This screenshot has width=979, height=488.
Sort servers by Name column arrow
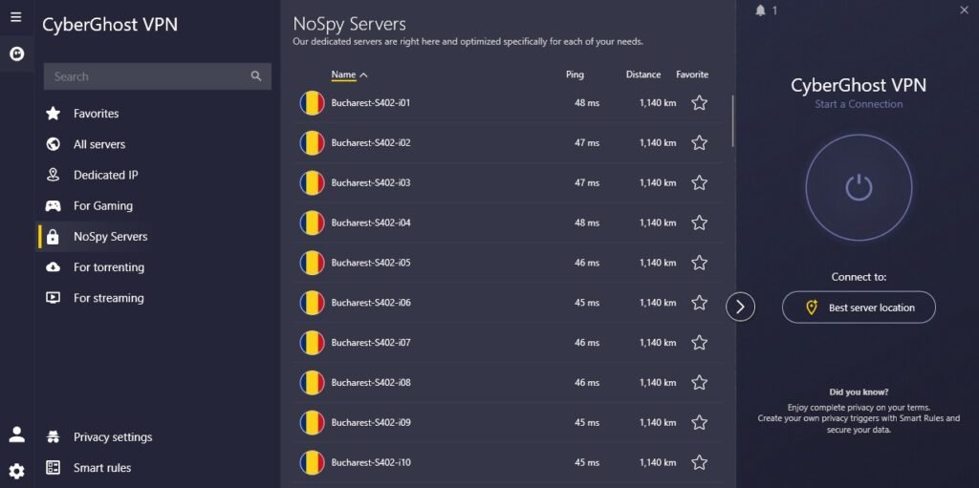click(x=364, y=74)
